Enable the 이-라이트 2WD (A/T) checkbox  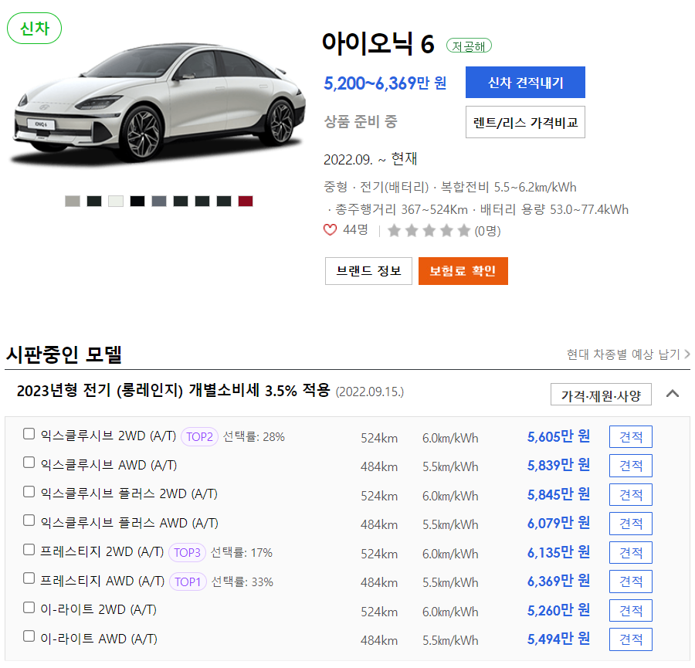[29, 607]
